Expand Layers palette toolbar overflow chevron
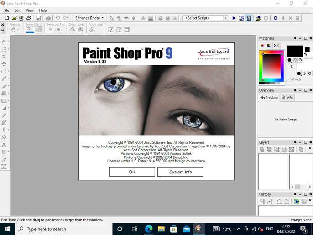This screenshot has height=235, width=313. [x=310, y=148]
